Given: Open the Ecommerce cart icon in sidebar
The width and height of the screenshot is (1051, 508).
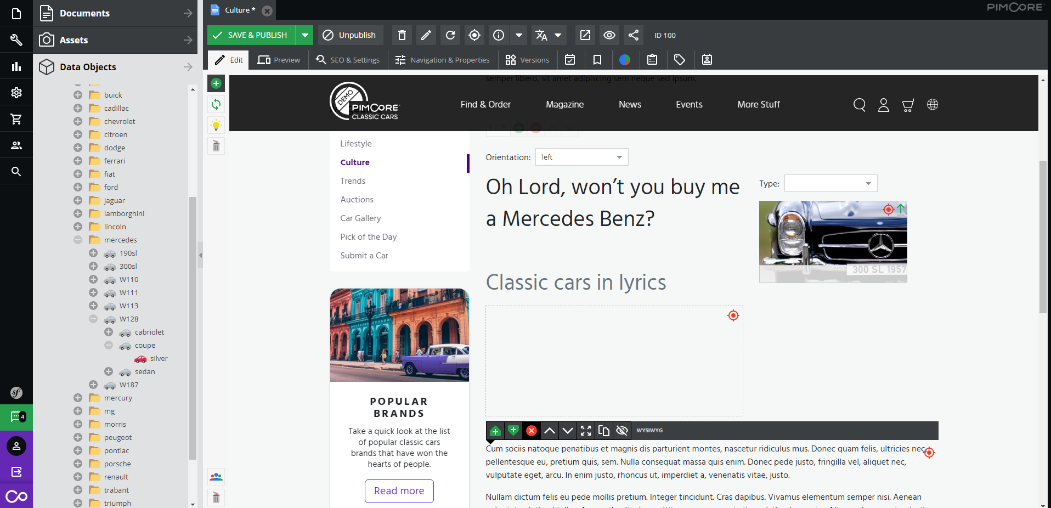Looking at the screenshot, I should (x=16, y=119).
